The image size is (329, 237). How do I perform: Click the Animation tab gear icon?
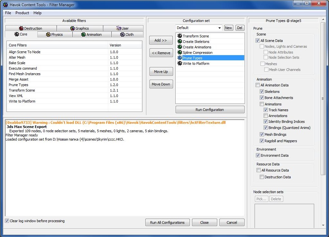[83, 35]
